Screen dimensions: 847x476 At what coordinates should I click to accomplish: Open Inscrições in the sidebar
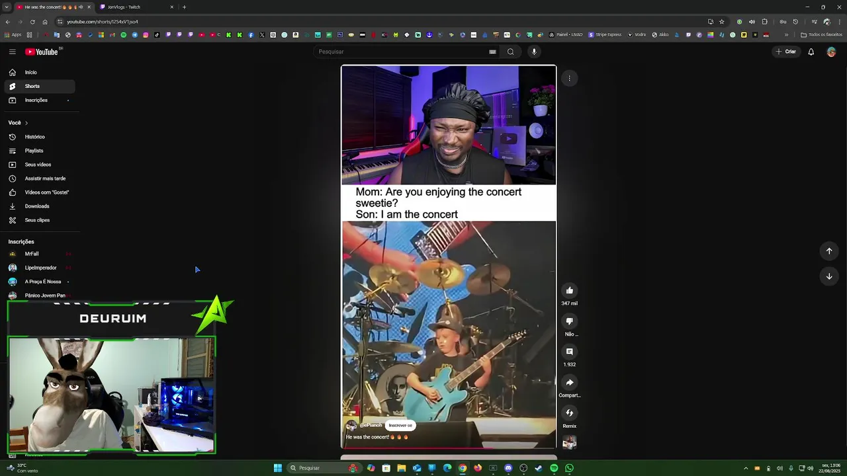click(40, 100)
